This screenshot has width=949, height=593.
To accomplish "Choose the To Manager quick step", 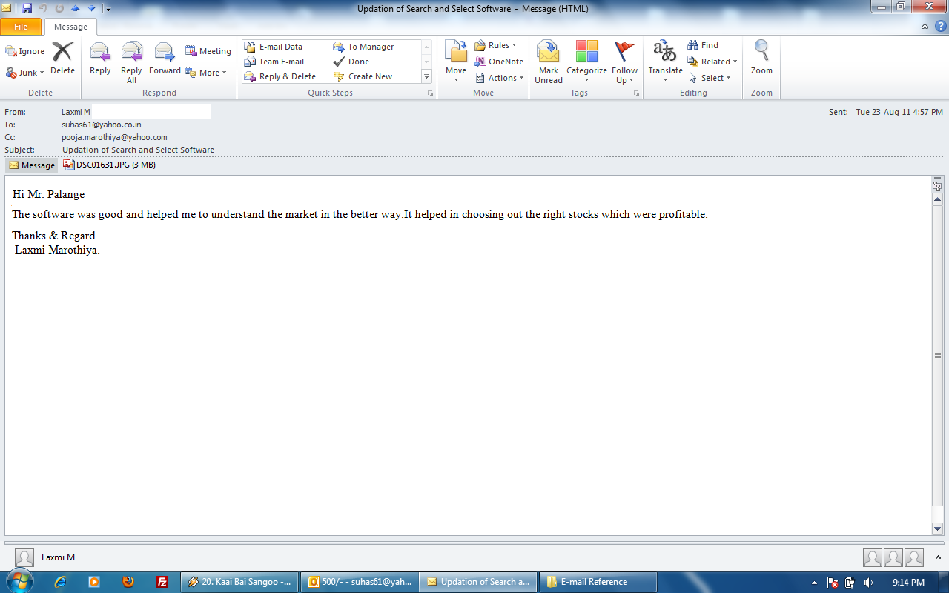I will (363, 47).
